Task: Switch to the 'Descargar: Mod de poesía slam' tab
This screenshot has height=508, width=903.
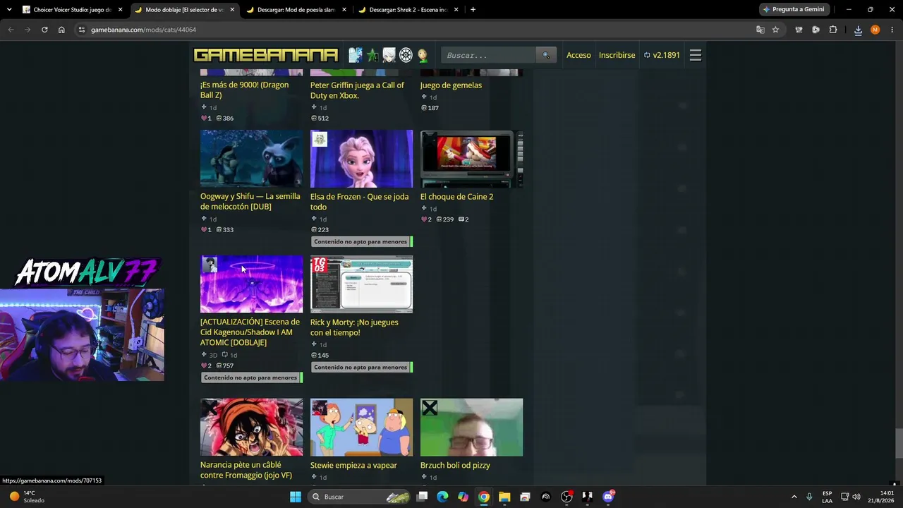Action: [x=296, y=10]
